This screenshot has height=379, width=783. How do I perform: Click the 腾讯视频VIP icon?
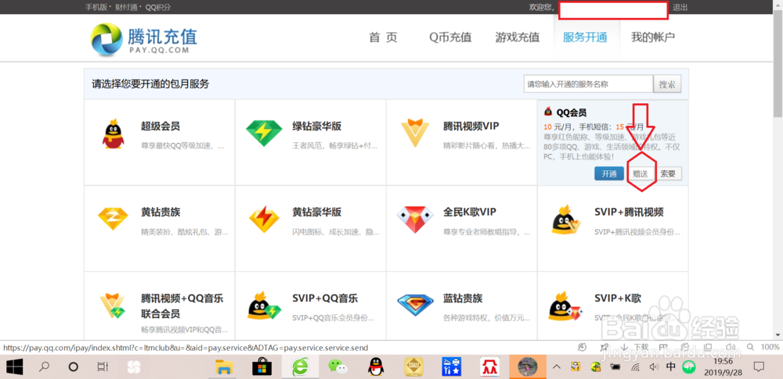click(416, 133)
